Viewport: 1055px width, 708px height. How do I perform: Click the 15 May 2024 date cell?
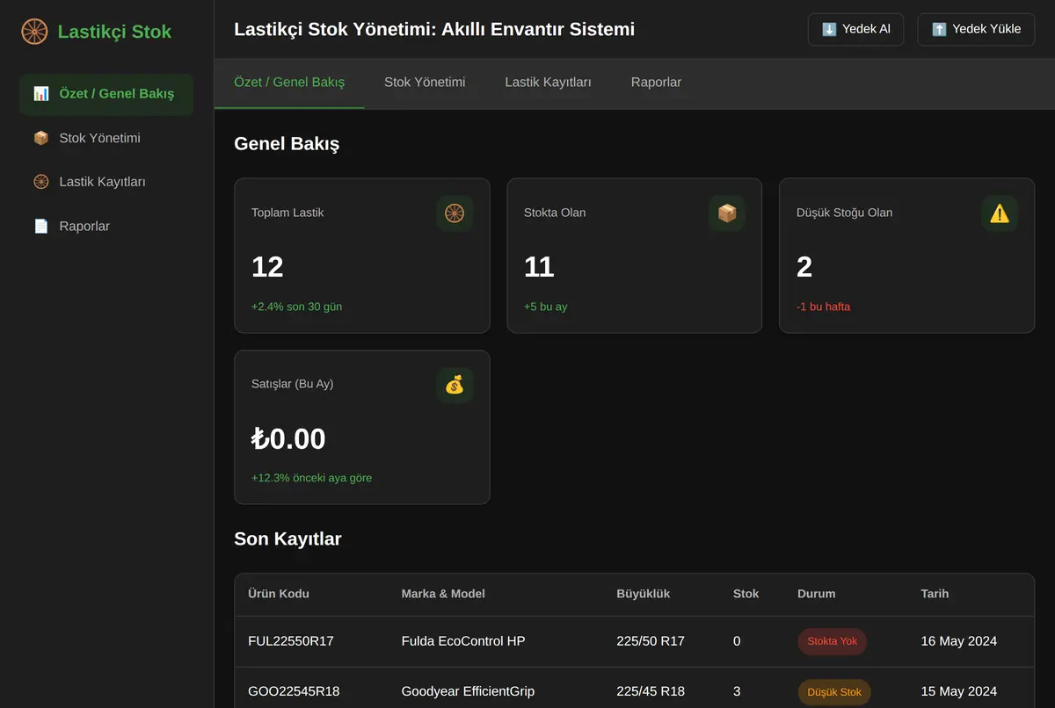pos(958,692)
